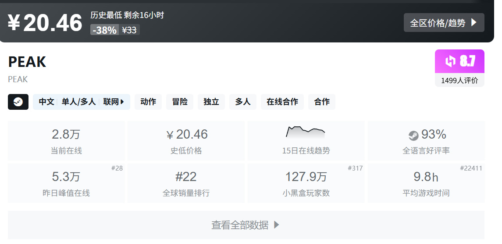Click the Heybox score logo next to 8.7

pos(450,61)
